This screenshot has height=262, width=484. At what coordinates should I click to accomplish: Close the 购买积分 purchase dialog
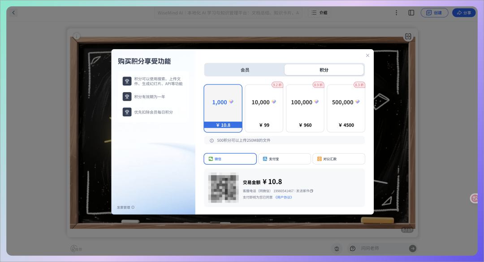pyautogui.click(x=367, y=55)
